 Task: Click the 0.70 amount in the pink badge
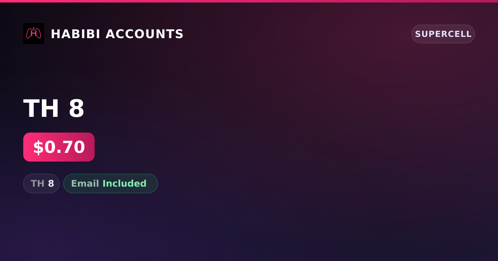[x=64, y=147]
